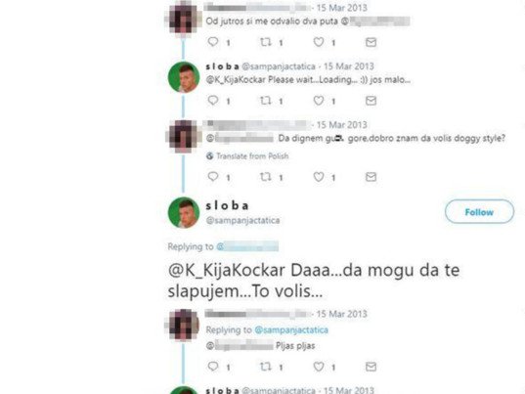This screenshot has width=525, height=394.
Task: Retweet the 'Please wait...Loading' tweet
Action: pyautogui.click(x=266, y=101)
